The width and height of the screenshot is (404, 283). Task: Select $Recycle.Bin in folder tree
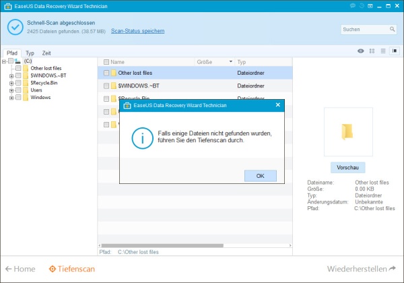coord(44,83)
